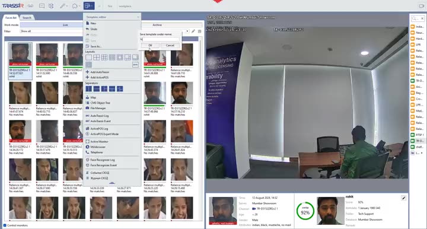Select 'Archive' work mode
The image size is (427, 229).
click(x=157, y=25)
